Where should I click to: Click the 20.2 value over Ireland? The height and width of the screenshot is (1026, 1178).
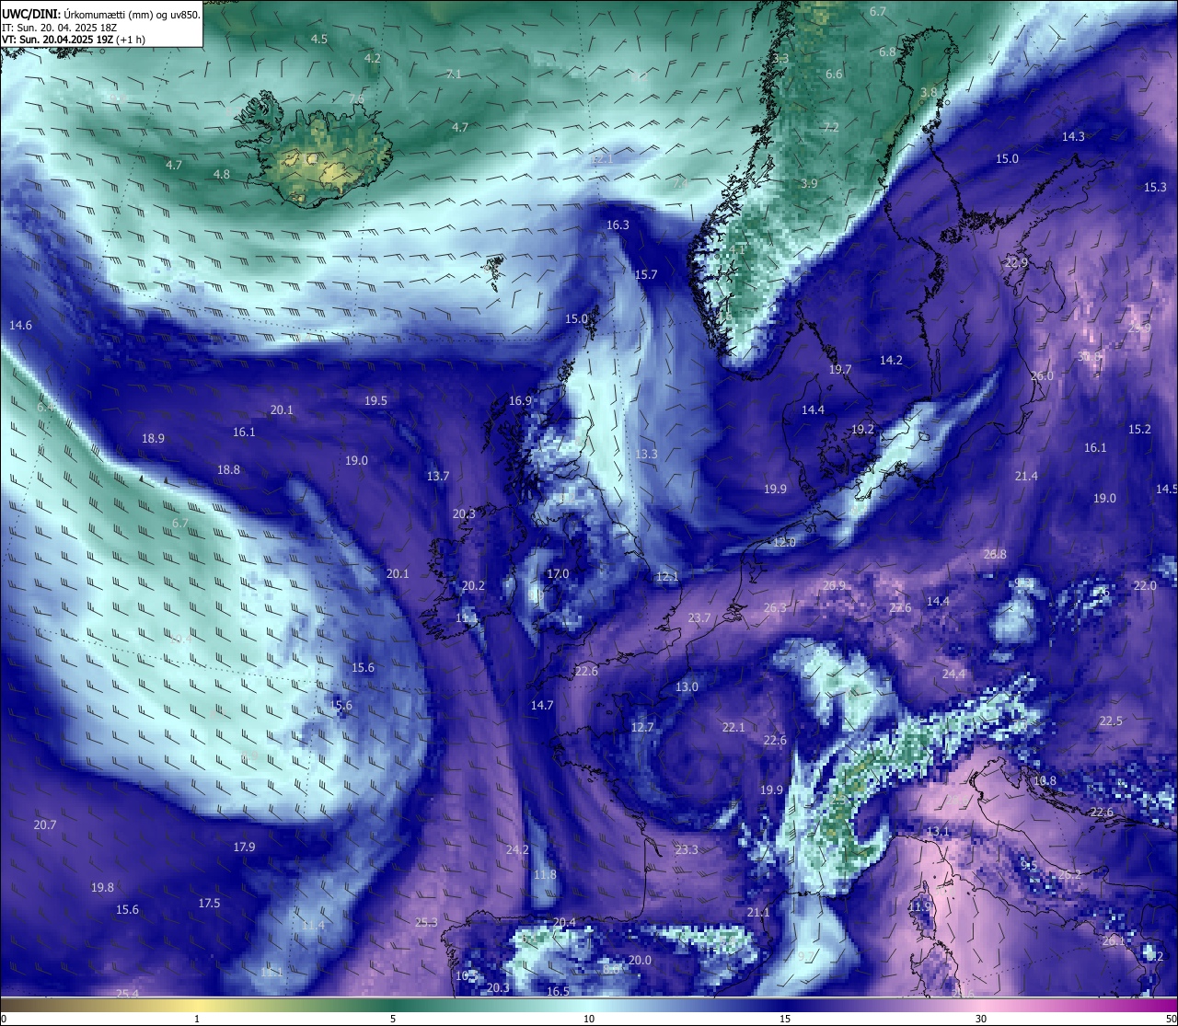473,585
